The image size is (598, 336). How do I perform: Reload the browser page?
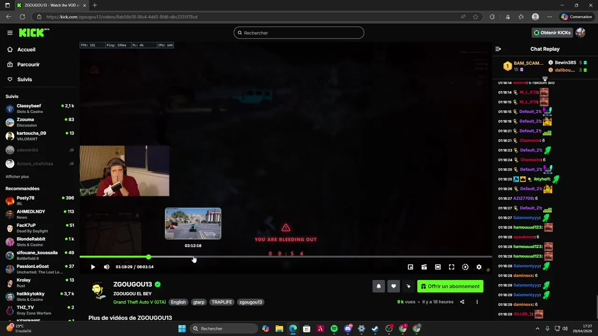tap(22, 17)
